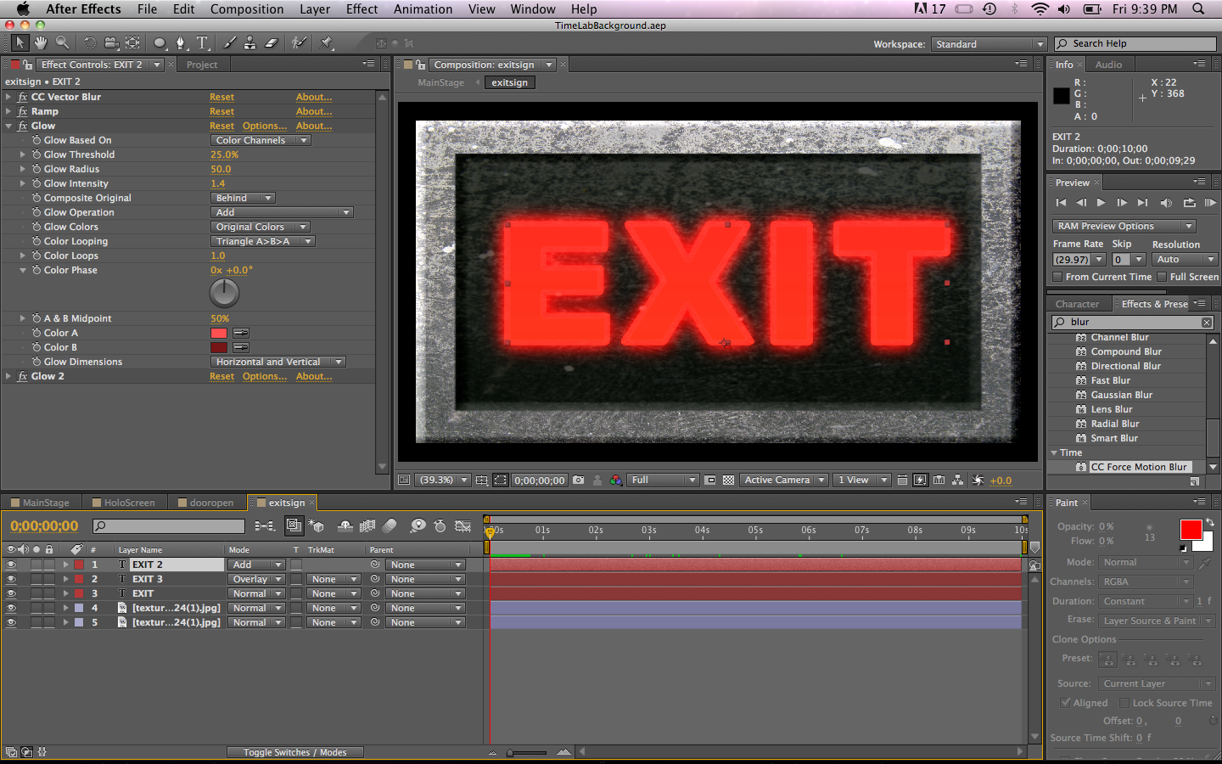Click the Glow Threshold value 25.0%
The height and width of the screenshot is (764, 1222).
pos(224,154)
